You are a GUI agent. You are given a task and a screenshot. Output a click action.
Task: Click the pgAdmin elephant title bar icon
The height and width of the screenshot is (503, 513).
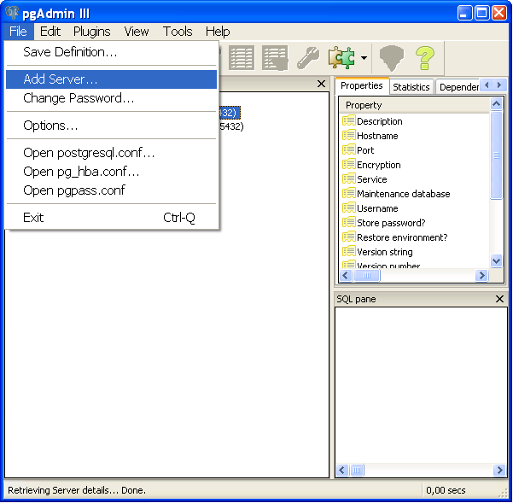point(12,13)
